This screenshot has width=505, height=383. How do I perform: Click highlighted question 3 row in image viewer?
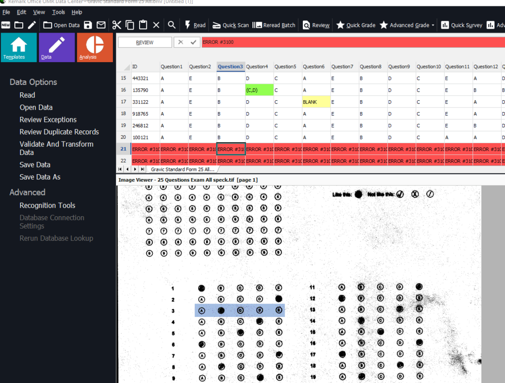click(x=240, y=310)
